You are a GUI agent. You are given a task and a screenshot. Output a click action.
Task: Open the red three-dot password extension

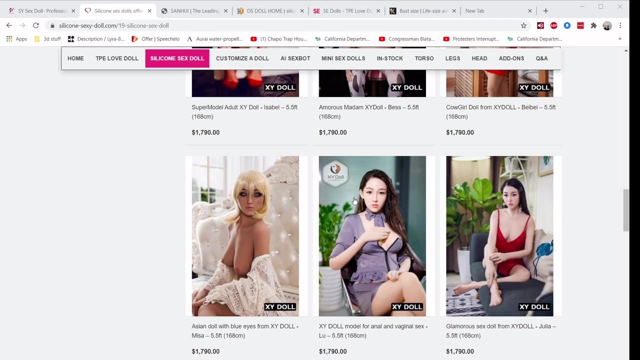point(580,25)
